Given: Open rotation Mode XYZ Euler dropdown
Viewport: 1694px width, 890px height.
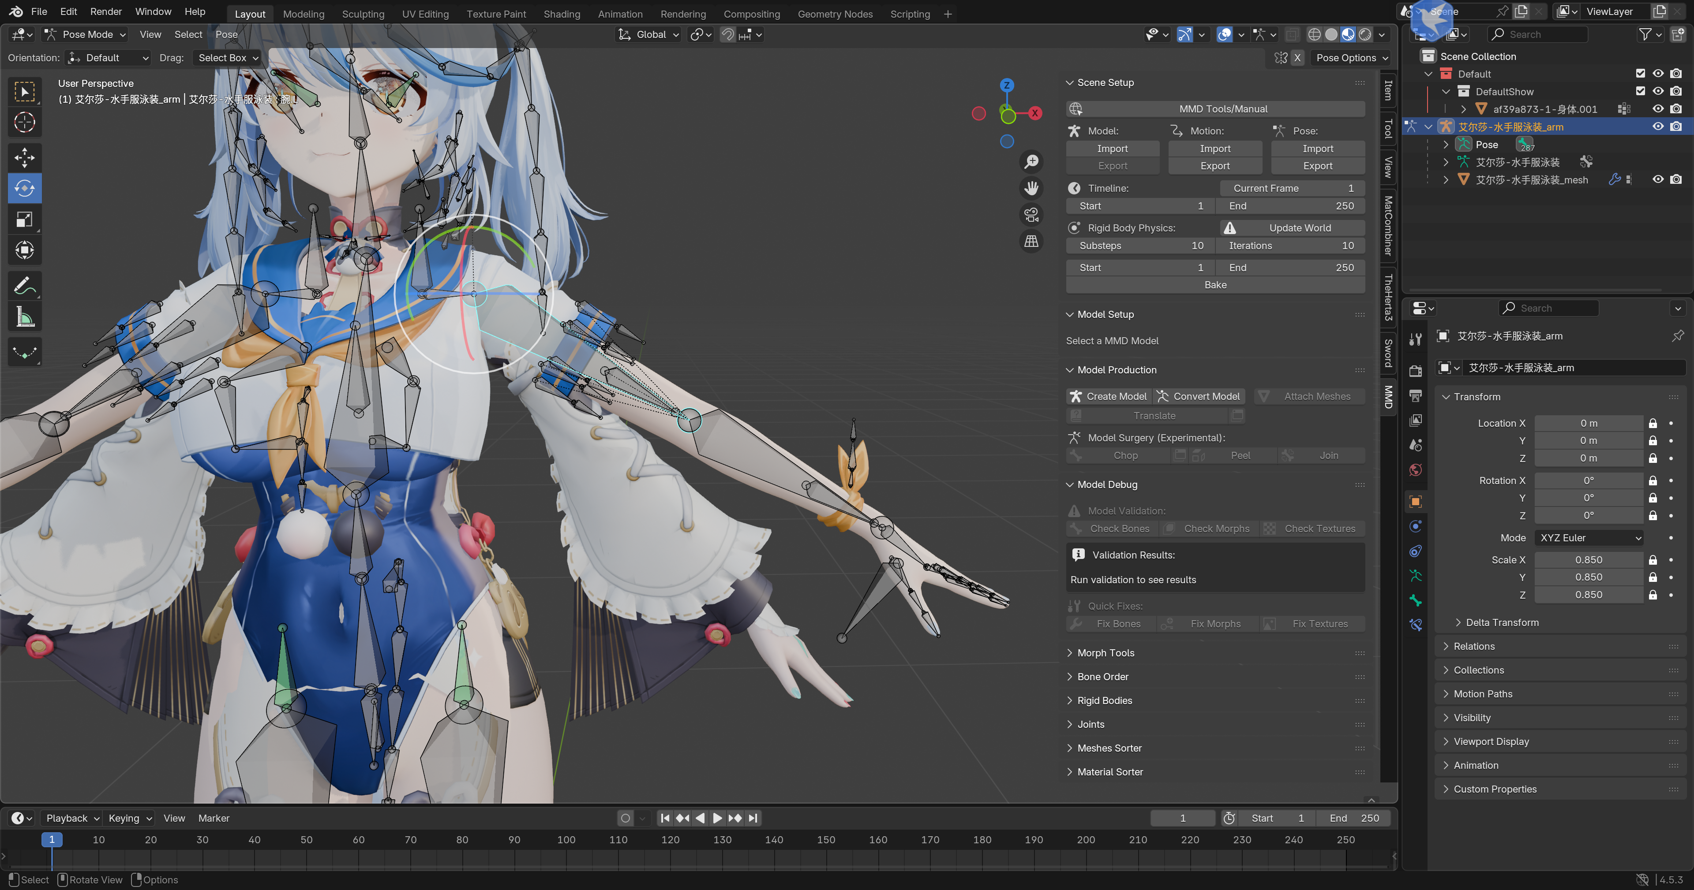Looking at the screenshot, I should click(1589, 538).
